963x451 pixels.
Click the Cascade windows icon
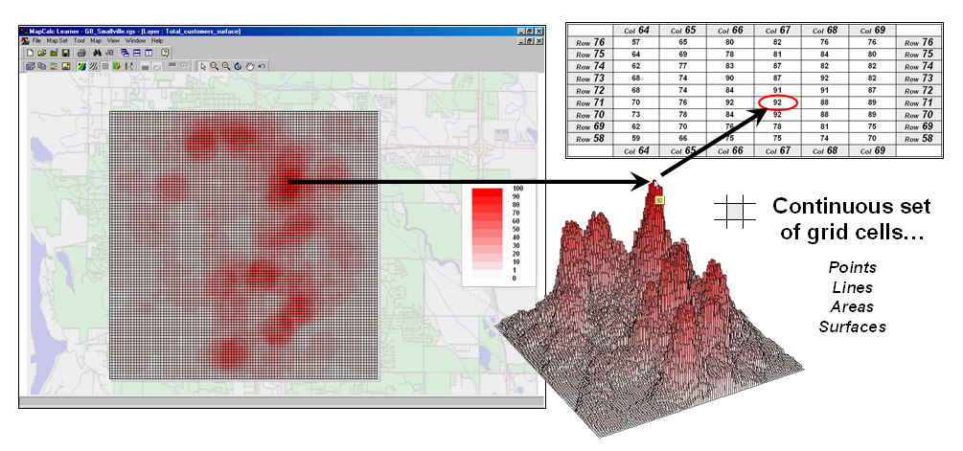pyautogui.click(x=125, y=53)
